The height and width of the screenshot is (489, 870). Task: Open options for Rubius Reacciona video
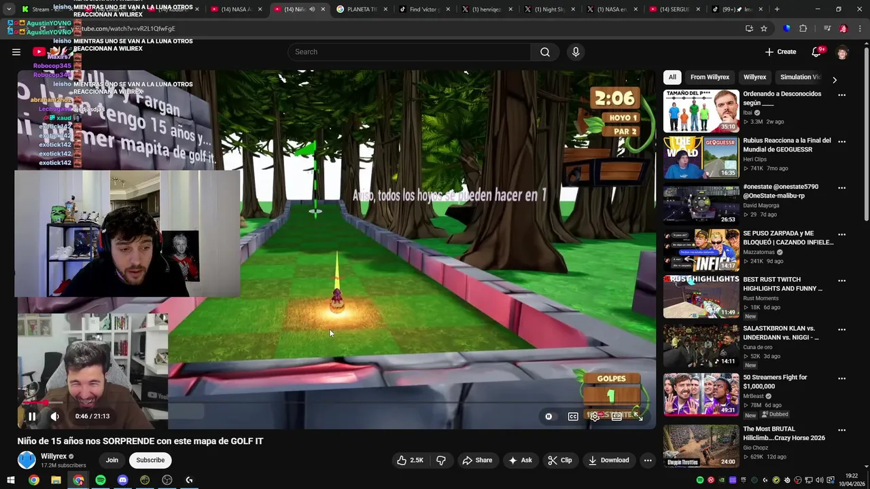click(842, 141)
